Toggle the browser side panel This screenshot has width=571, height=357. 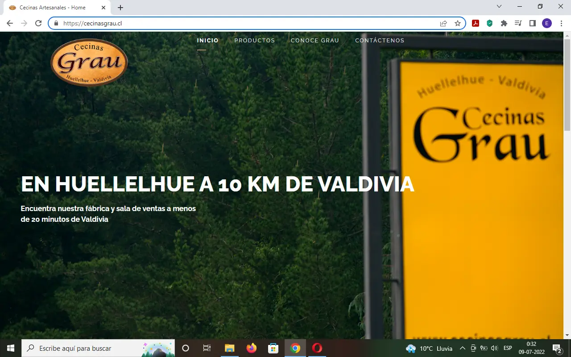coord(532,23)
